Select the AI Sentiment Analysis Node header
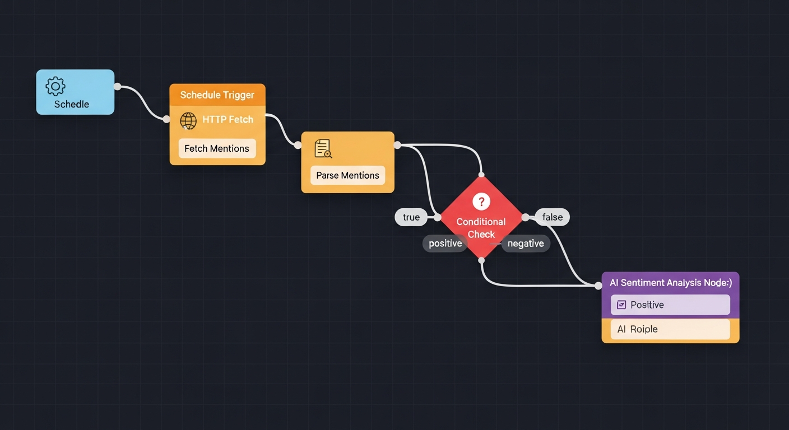The width and height of the screenshot is (789, 430). pyautogui.click(x=671, y=283)
